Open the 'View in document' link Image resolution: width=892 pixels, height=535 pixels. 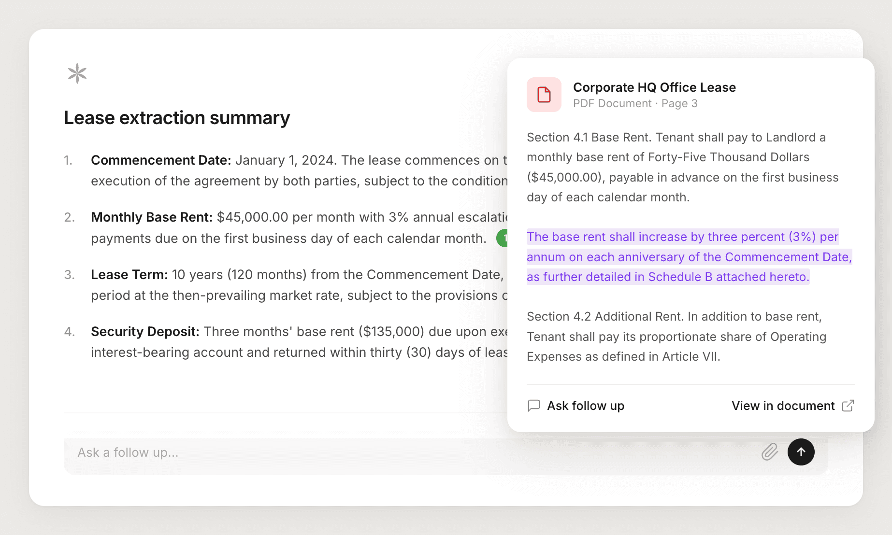pos(783,406)
